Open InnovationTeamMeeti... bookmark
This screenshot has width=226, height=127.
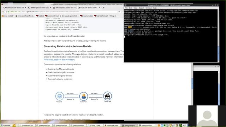click(x=25, y=16)
